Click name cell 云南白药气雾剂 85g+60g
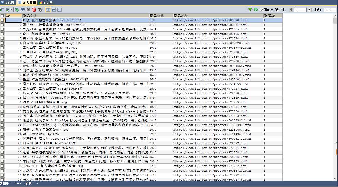 click(86, 48)
